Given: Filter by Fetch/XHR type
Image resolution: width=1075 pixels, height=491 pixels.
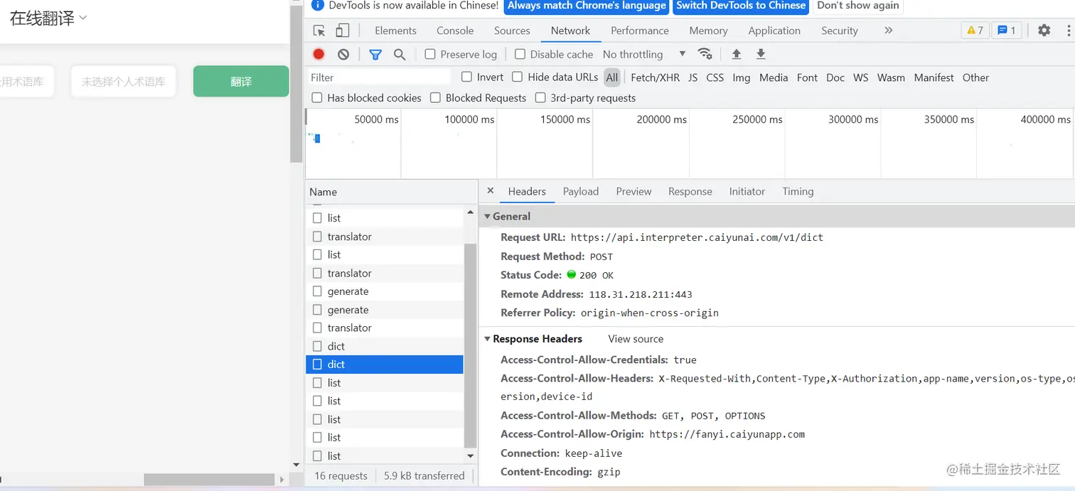Looking at the screenshot, I should coord(655,77).
